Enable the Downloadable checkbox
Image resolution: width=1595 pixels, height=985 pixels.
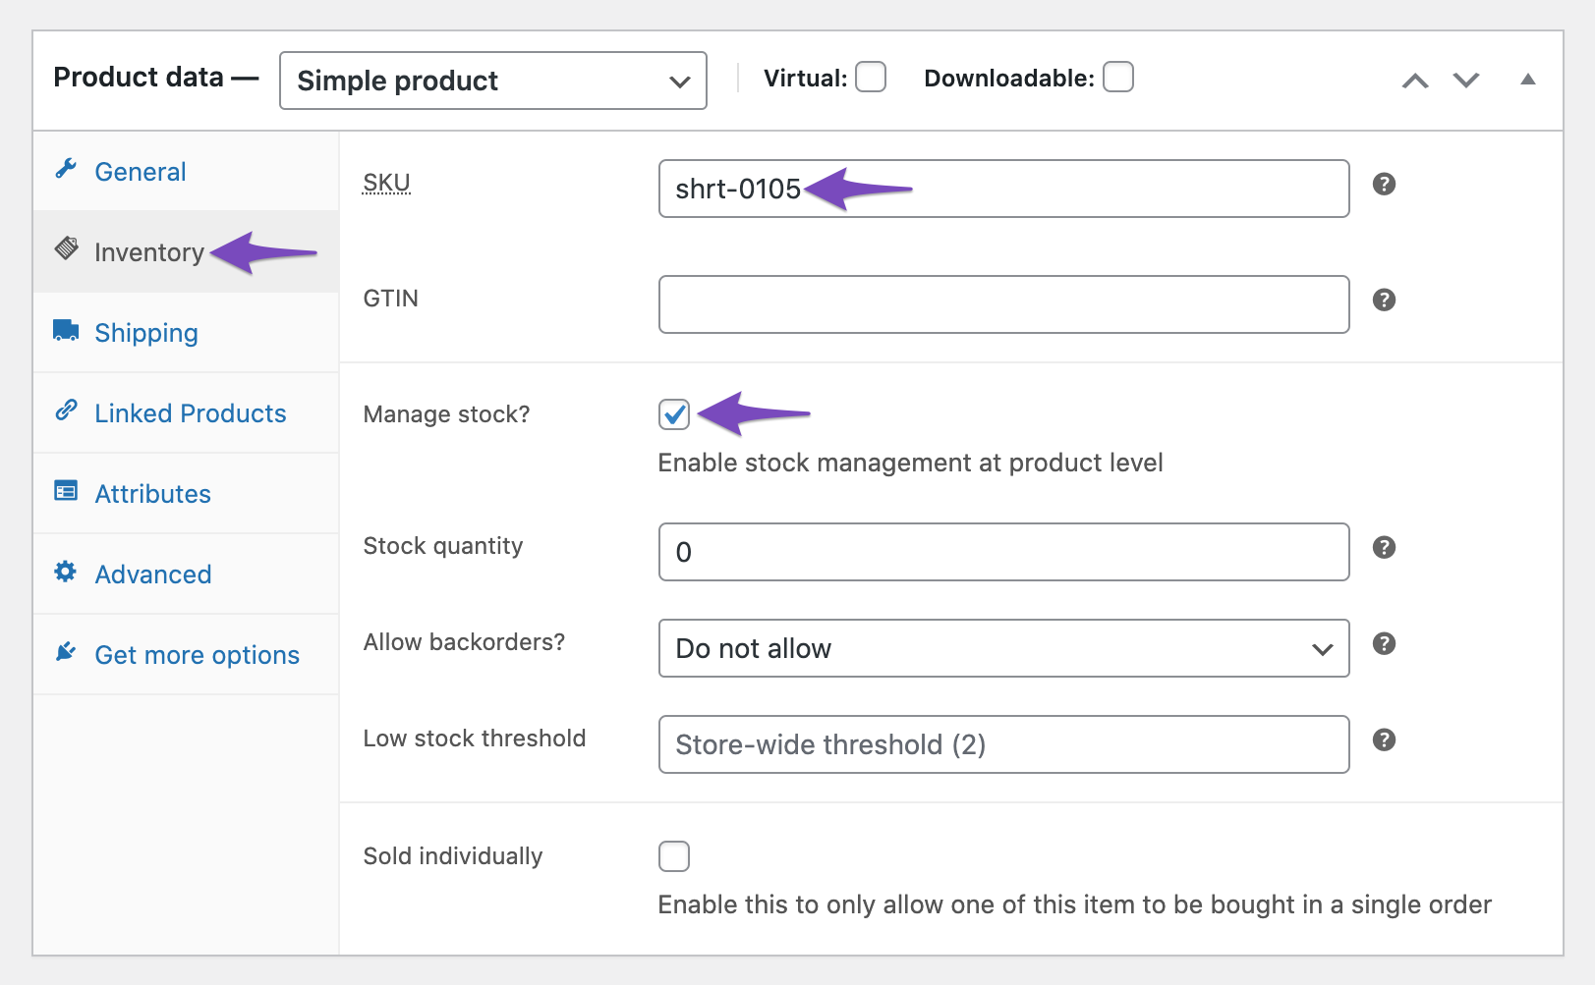(1118, 77)
